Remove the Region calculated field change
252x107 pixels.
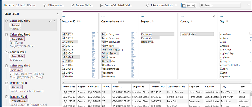pyautogui.click(x=55, y=21)
